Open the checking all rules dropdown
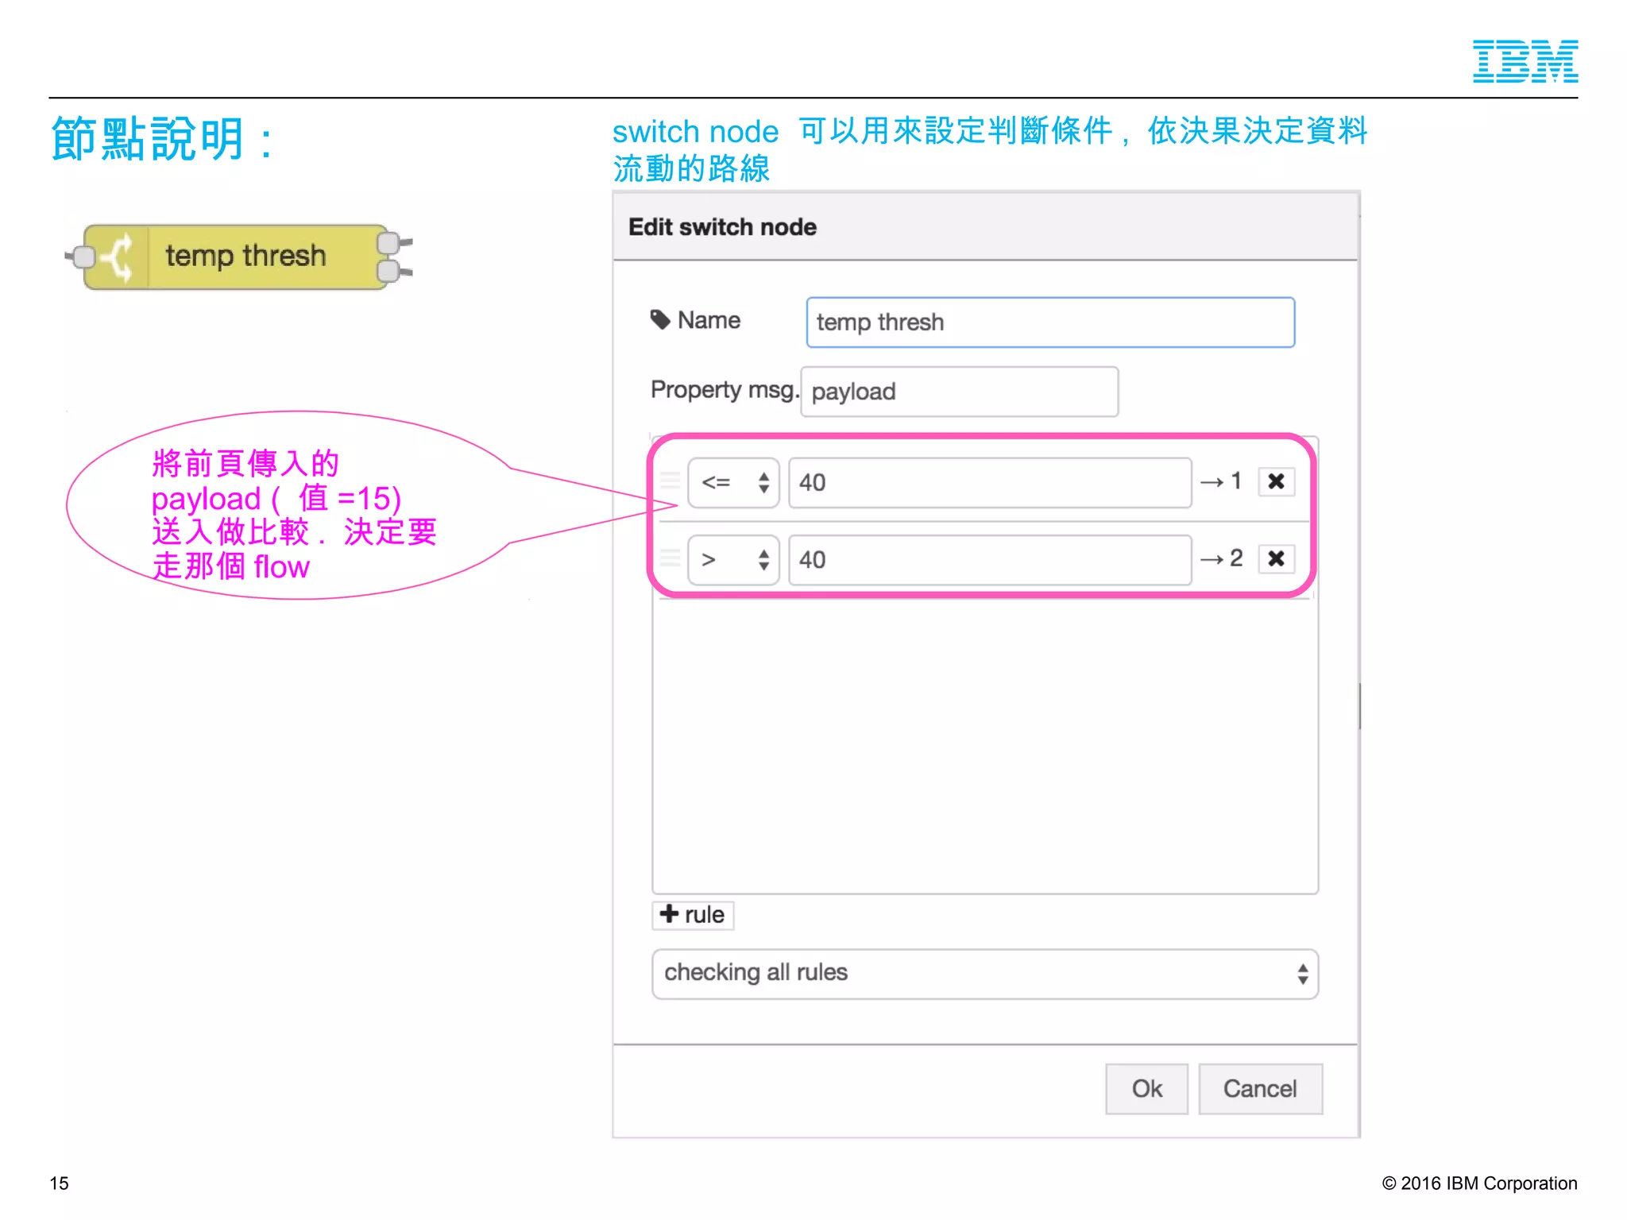The height and width of the screenshot is (1220, 1627). coord(984,973)
